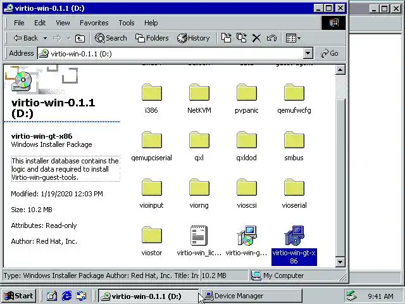Launch Outlook Express from Quick Launch
This screenshot has width=405, height=304.
82,296
